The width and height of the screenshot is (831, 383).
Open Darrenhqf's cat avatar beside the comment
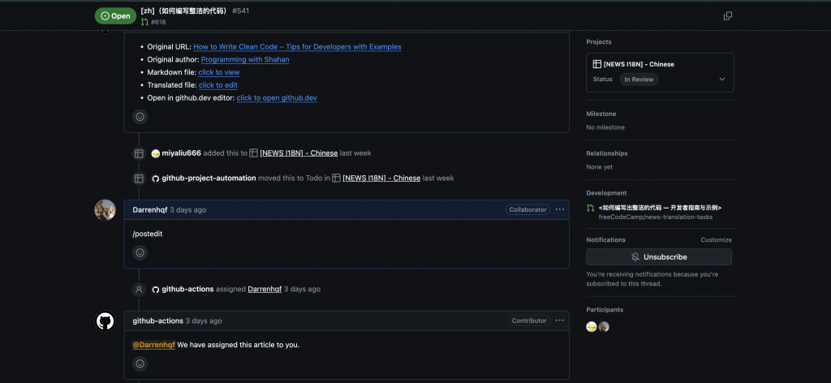click(x=105, y=210)
